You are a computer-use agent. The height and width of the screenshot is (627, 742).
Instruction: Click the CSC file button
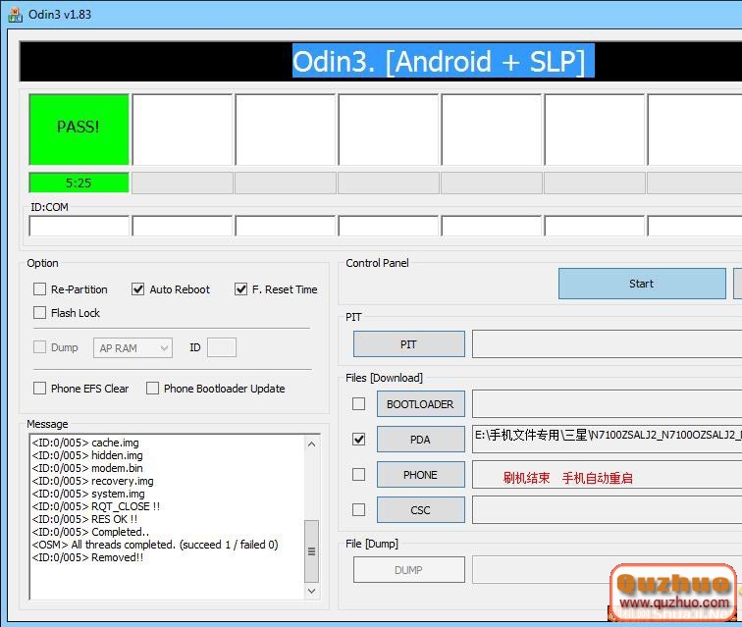420,510
